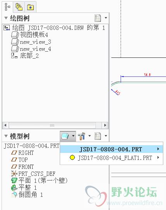
Task: Click drawing tree scrollbar left arrow
Action: (x=5, y=125)
